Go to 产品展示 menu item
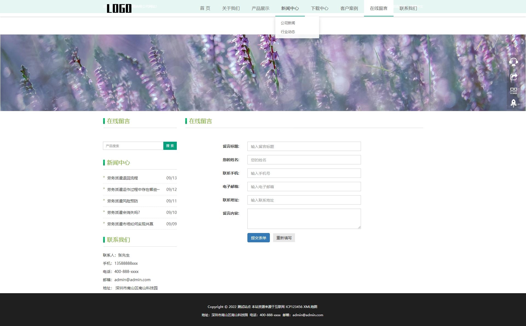This screenshot has height=326, width=526. 260,8
